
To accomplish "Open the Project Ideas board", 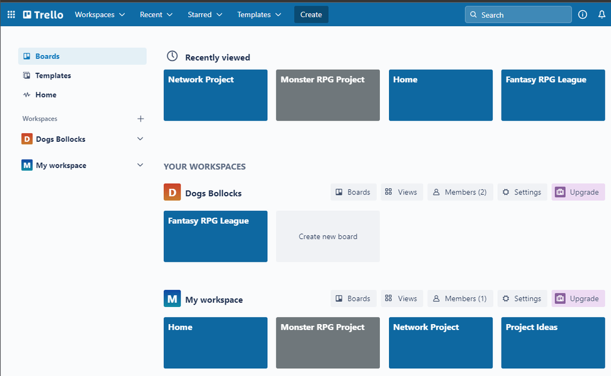I will [x=553, y=342].
